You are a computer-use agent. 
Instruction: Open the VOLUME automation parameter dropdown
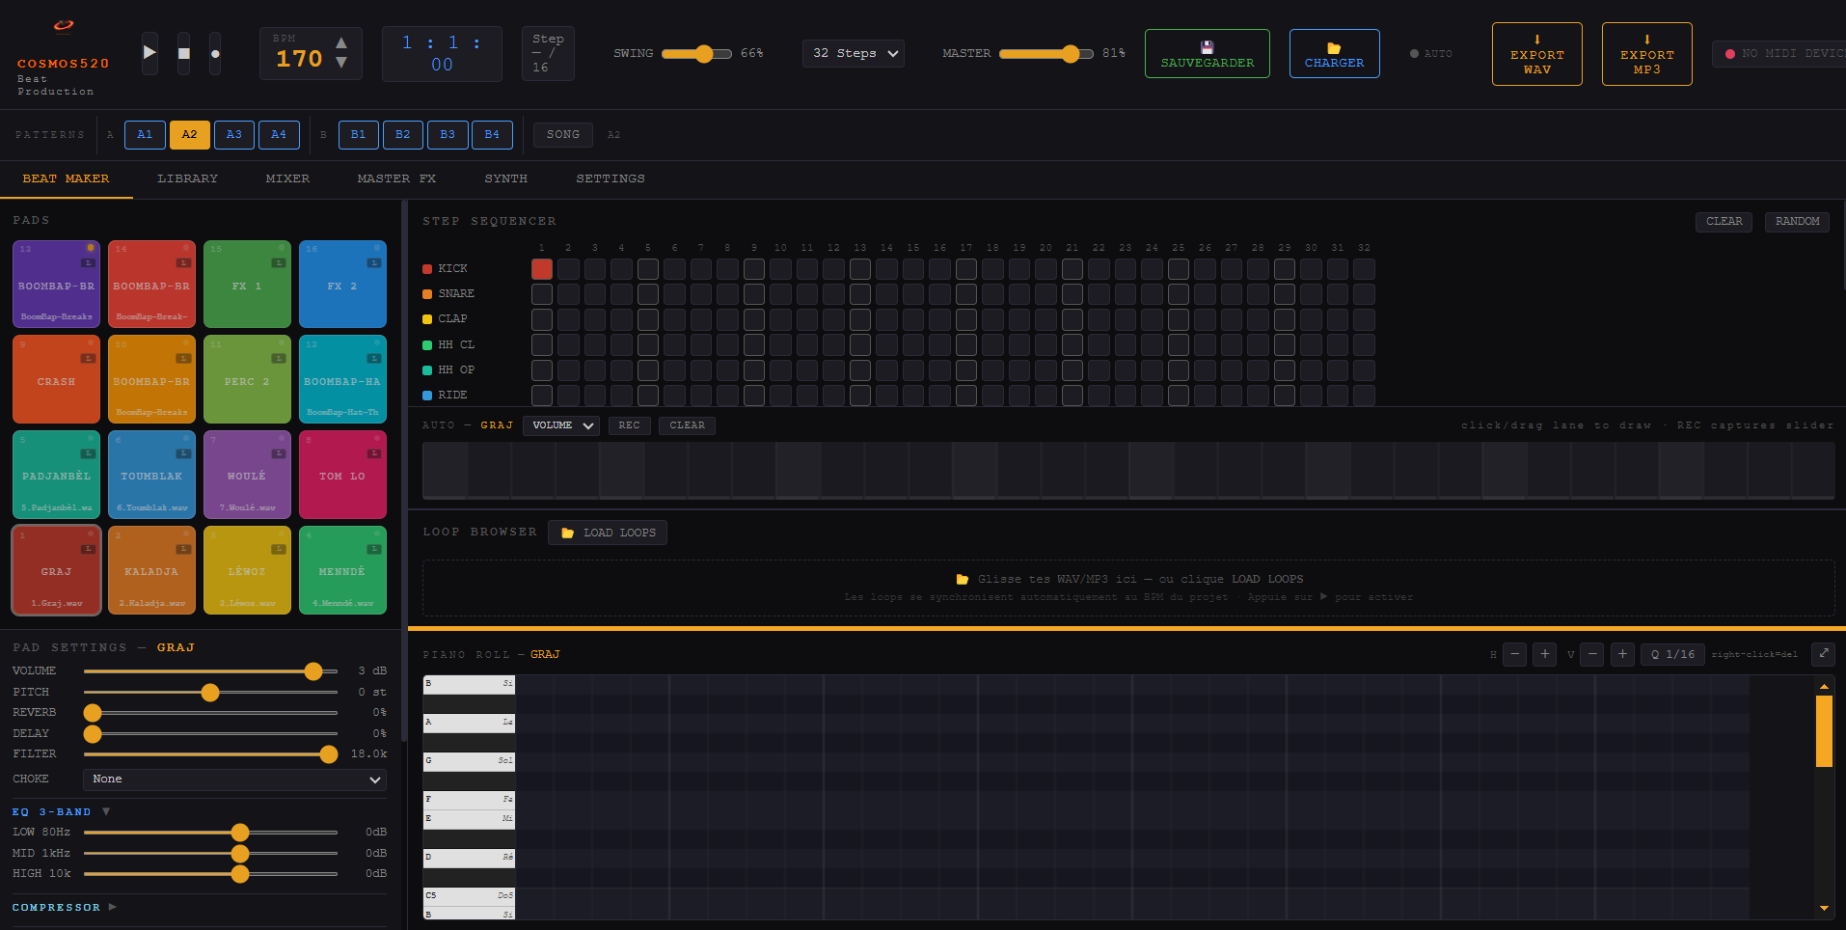point(560,425)
